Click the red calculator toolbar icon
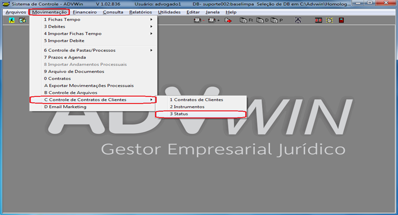This screenshot has height=215, width=398. [341, 20]
